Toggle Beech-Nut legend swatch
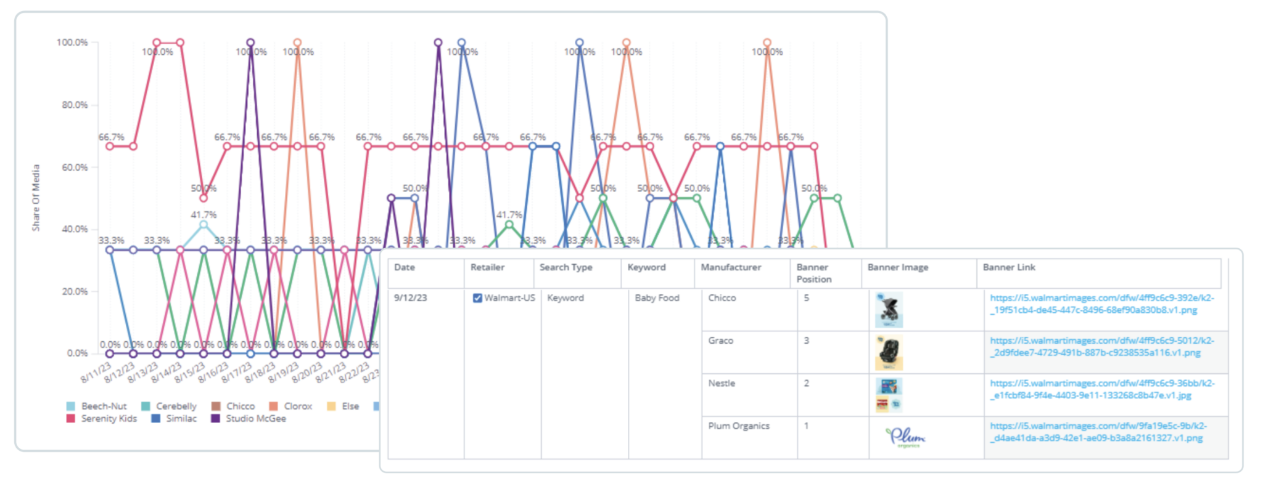The height and width of the screenshot is (489, 1263). (x=71, y=406)
